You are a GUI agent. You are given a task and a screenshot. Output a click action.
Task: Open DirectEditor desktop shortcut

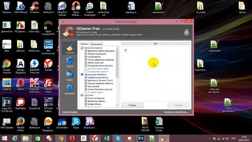click(62, 123)
